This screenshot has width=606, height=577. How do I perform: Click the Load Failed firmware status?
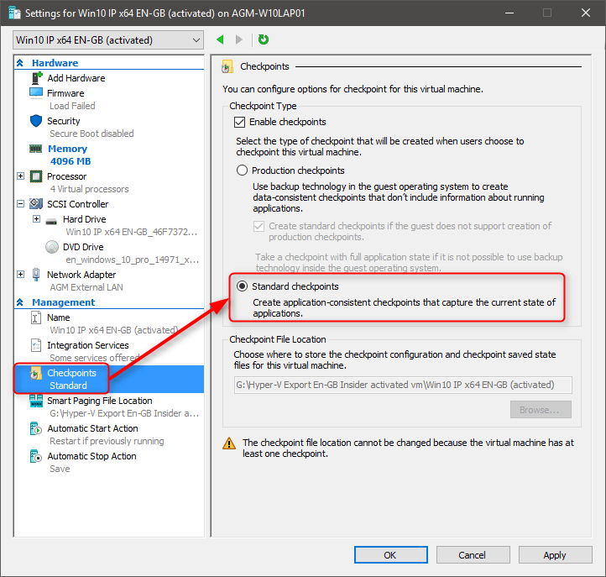[x=72, y=106]
